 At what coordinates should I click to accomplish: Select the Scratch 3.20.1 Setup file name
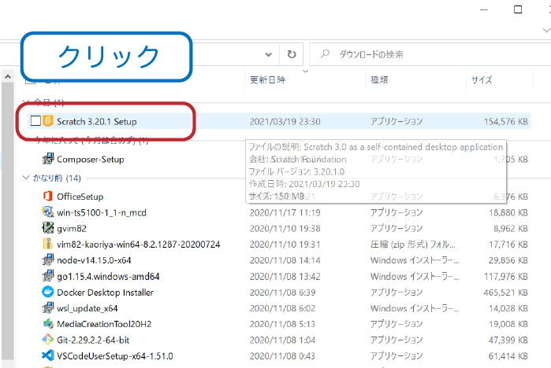click(x=97, y=122)
